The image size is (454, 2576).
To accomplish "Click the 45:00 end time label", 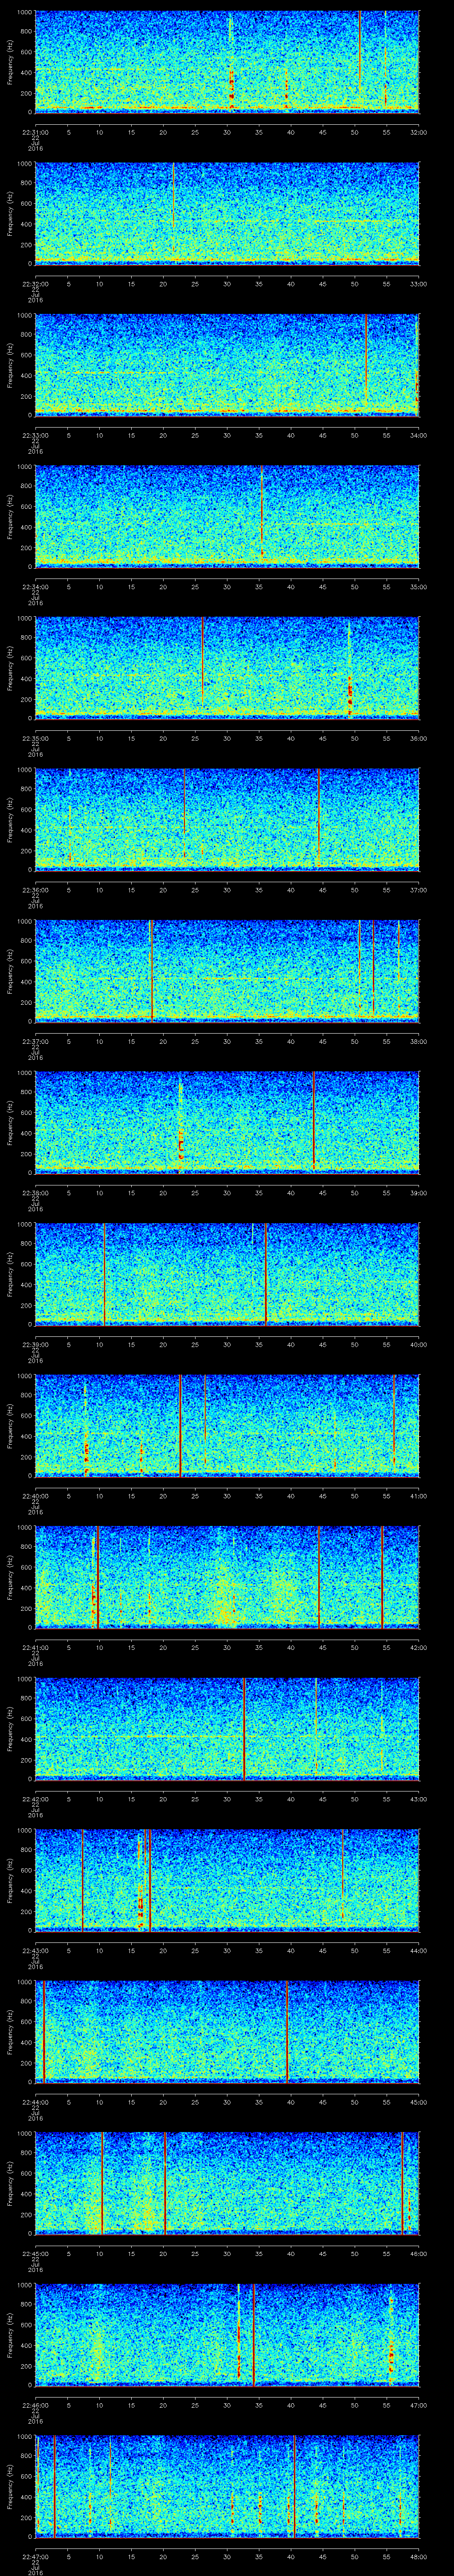I will tap(418, 2102).
